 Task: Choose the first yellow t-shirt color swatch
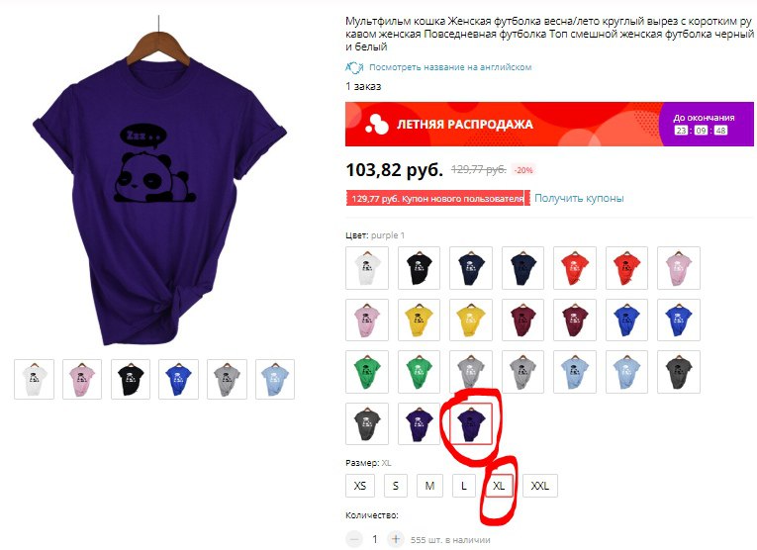[x=419, y=320]
